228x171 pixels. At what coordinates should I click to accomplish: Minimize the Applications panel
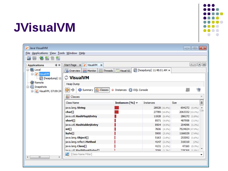(x=56, y=65)
